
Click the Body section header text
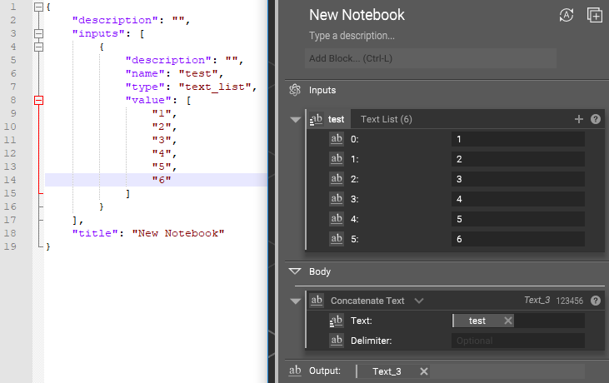320,271
